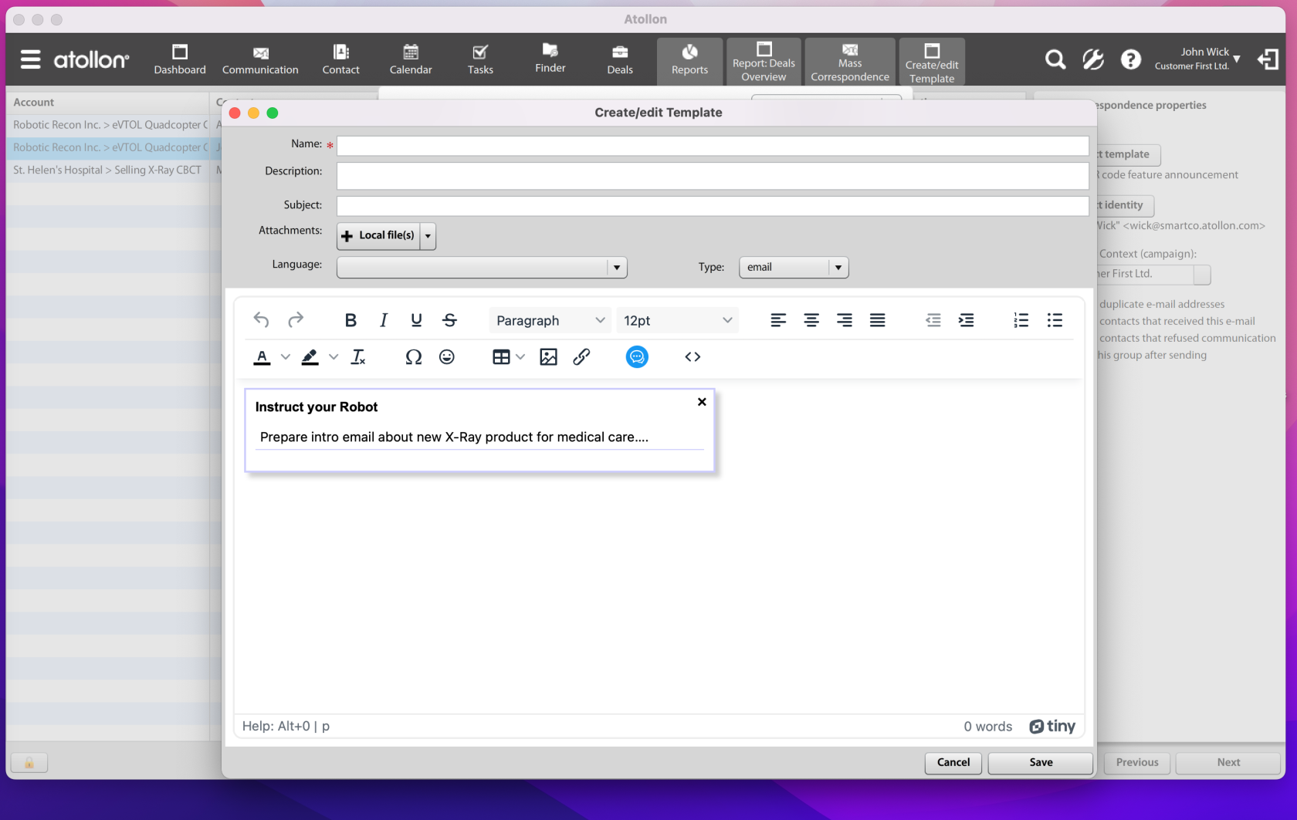
Task: Click the Cancel button
Action: pos(953,762)
